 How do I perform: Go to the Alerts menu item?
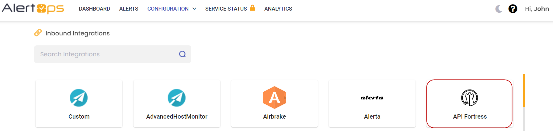(x=129, y=9)
